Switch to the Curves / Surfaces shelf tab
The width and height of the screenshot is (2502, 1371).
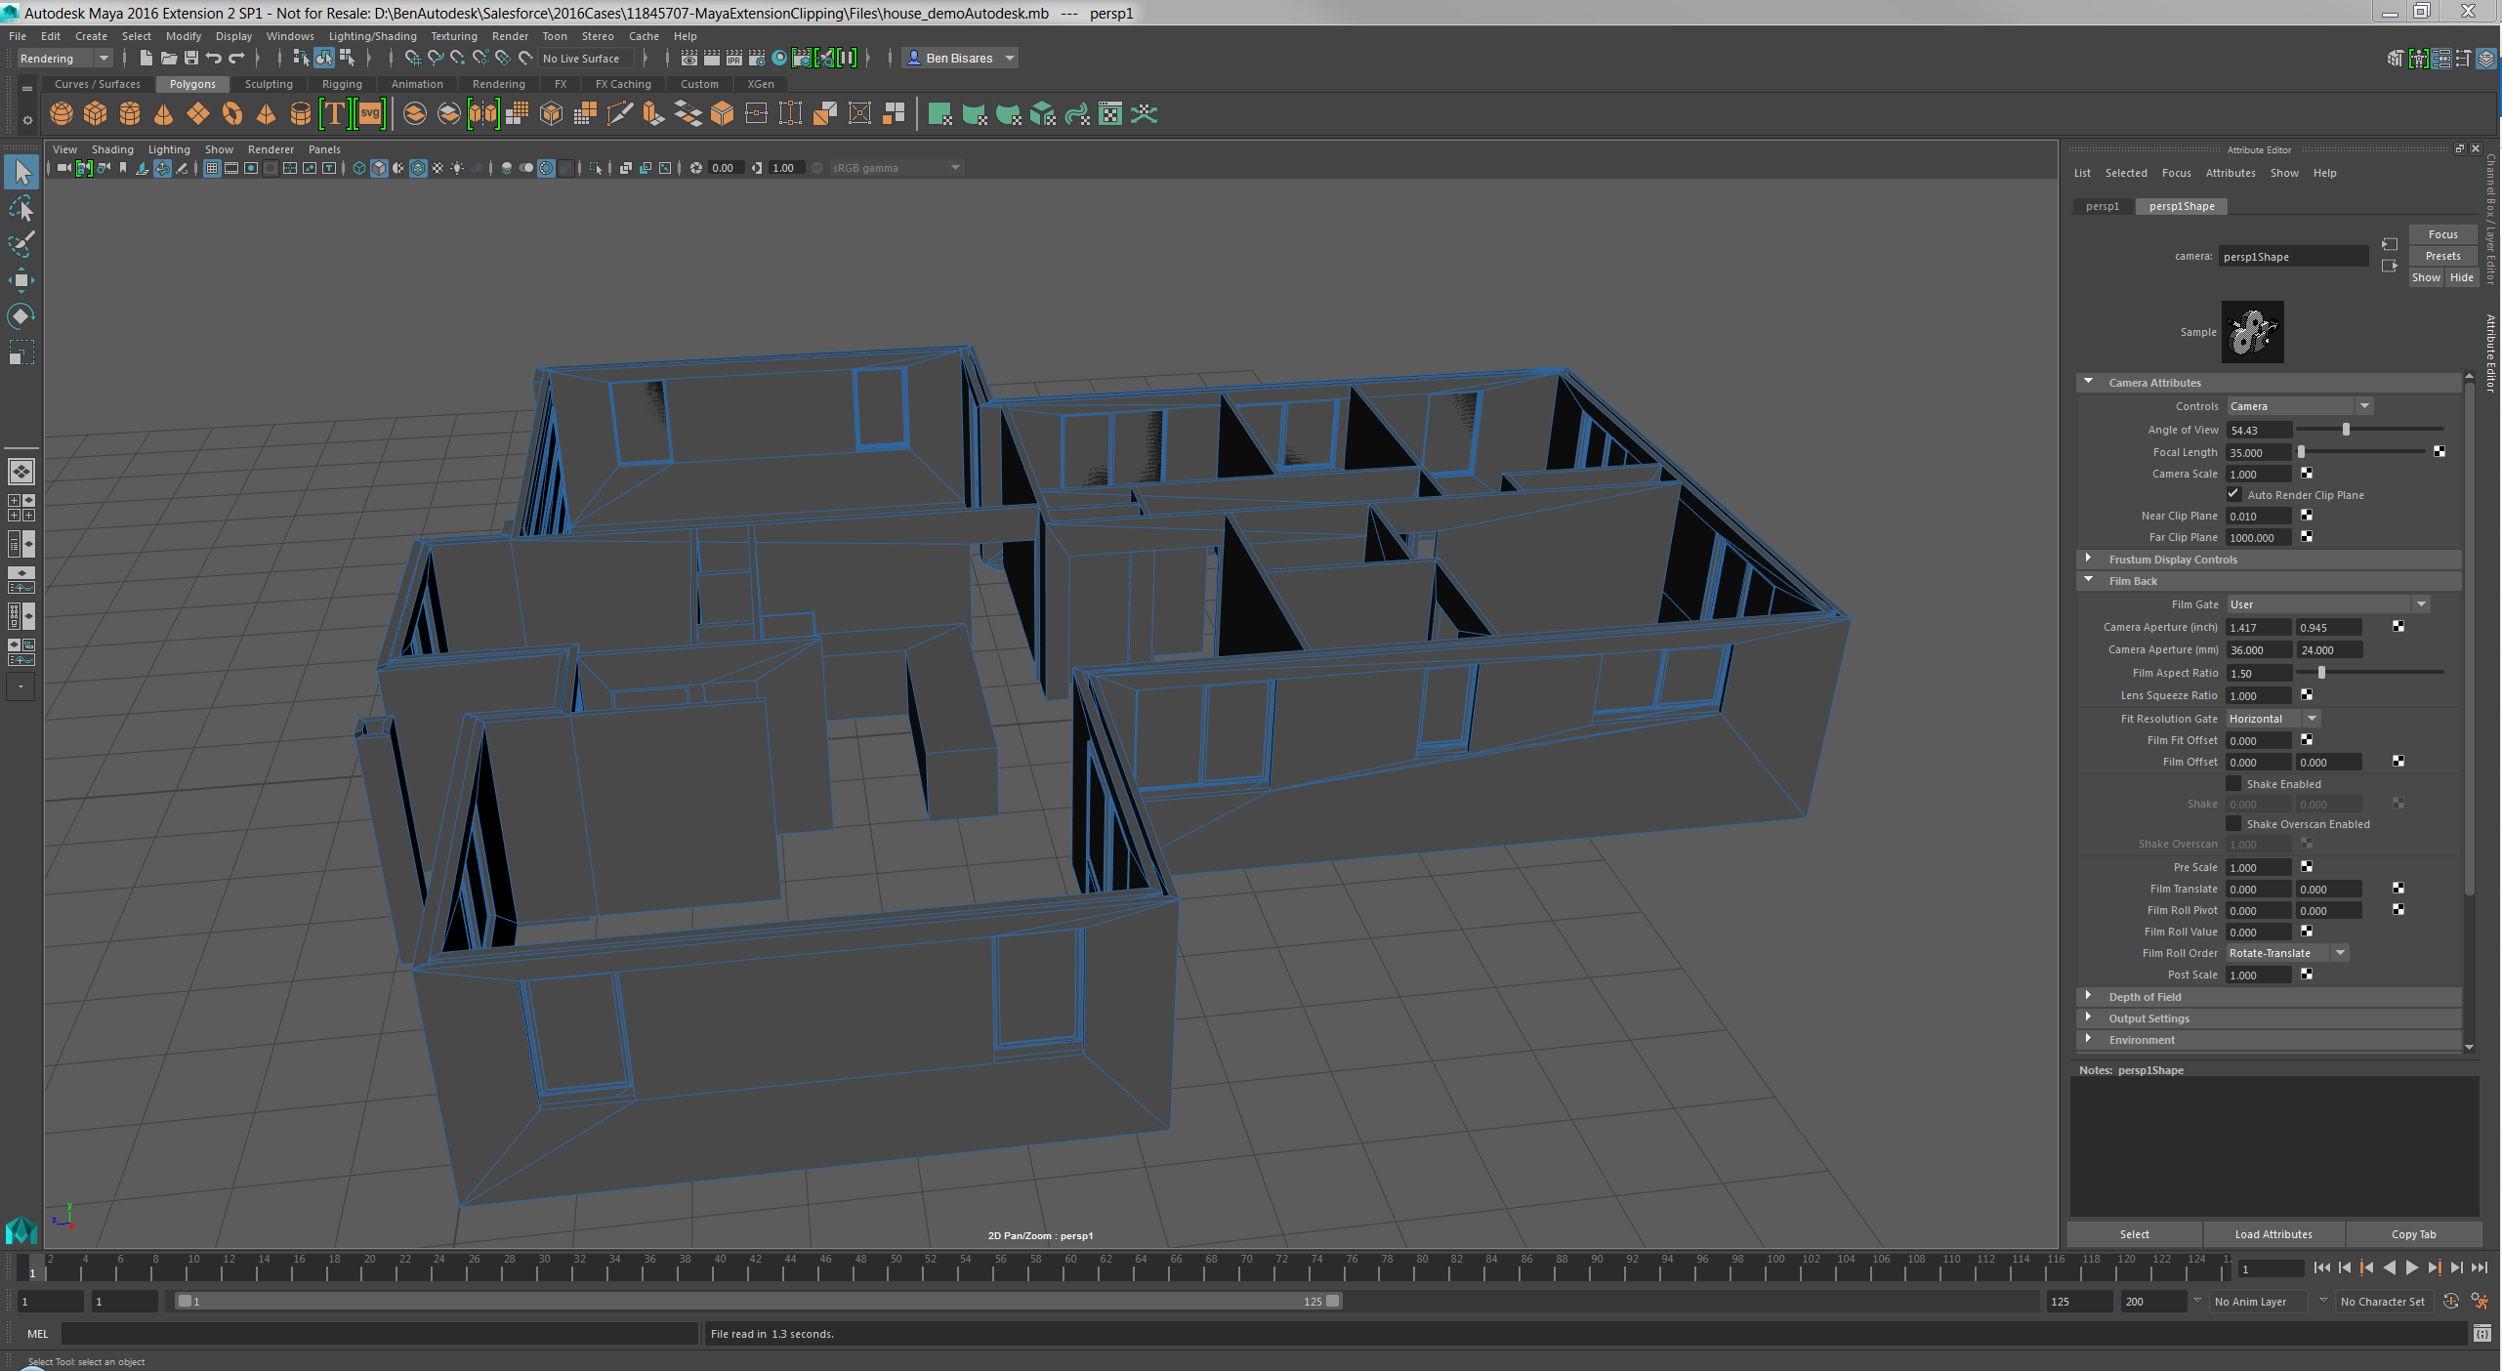(x=97, y=84)
